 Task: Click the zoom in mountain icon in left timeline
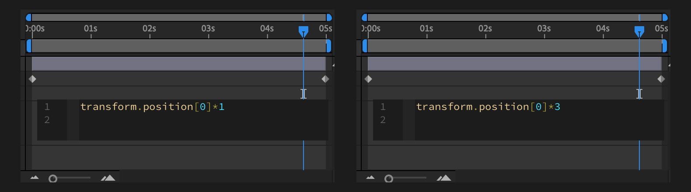108,178
